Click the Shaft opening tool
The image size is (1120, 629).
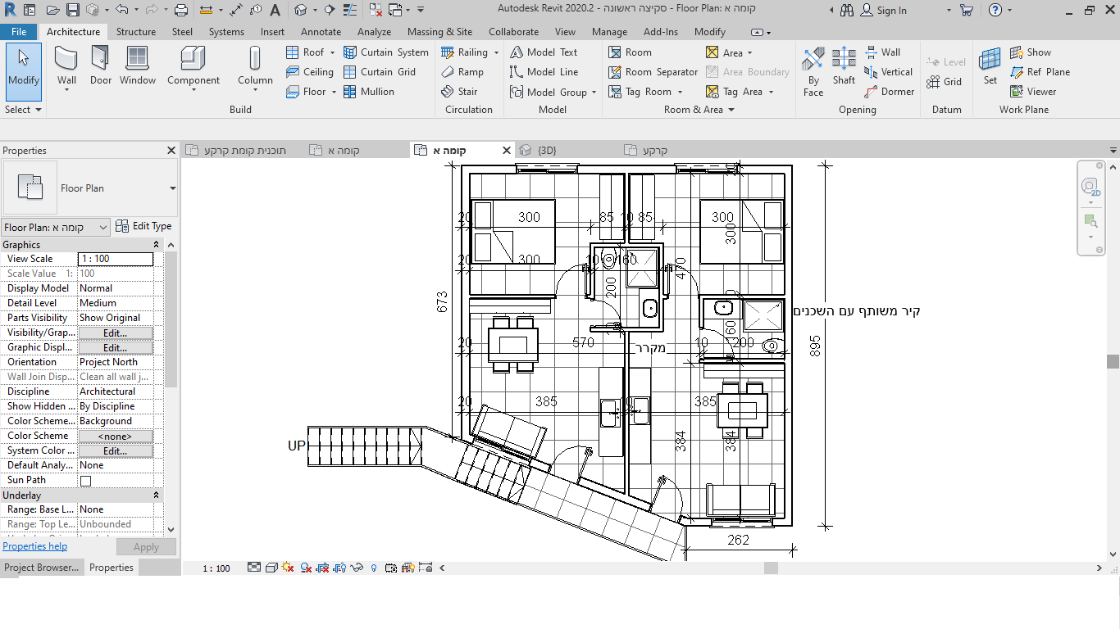pyautogui.click(x=844, y=66)
